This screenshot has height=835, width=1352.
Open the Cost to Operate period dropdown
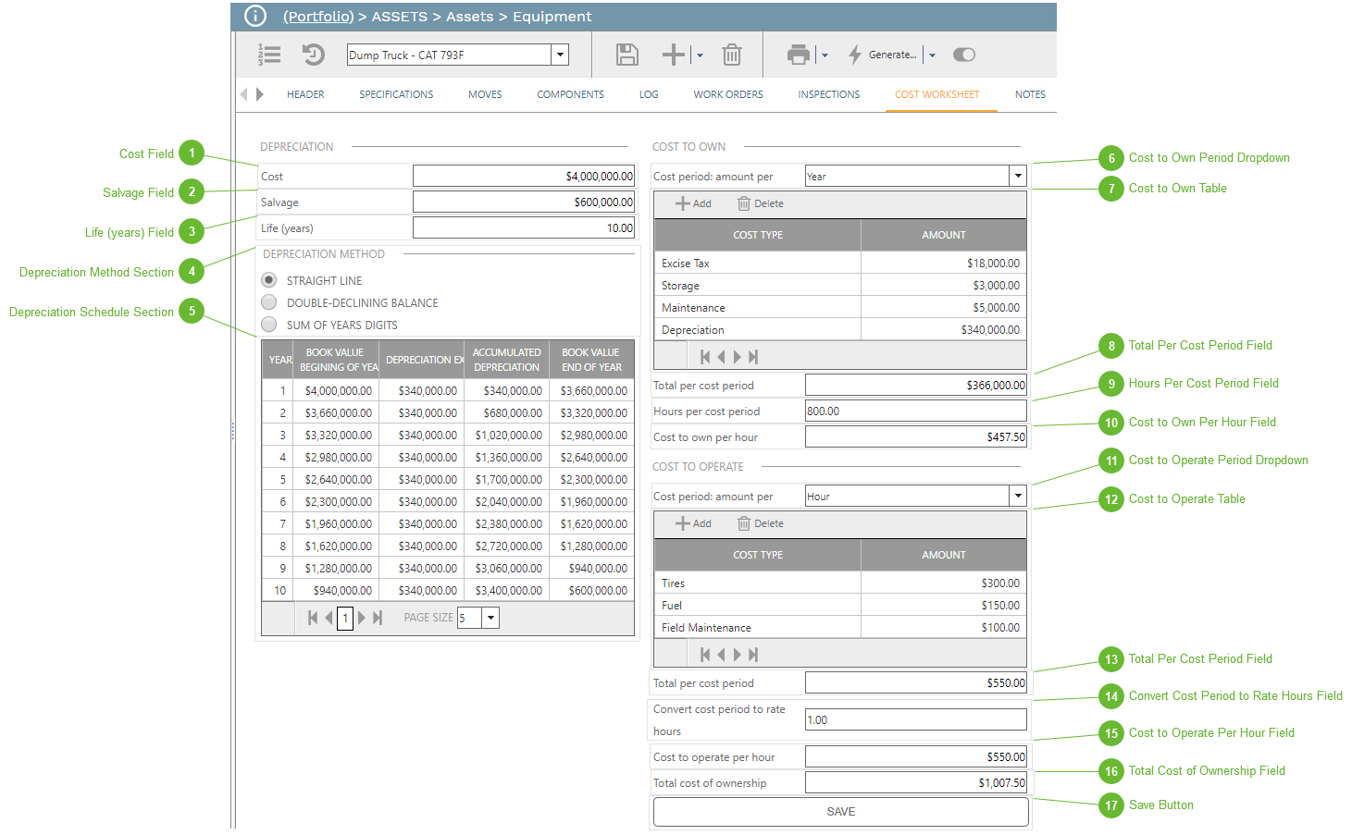click(1016, 496)
